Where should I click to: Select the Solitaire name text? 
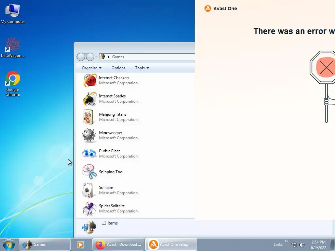click(x=106, y=187)
